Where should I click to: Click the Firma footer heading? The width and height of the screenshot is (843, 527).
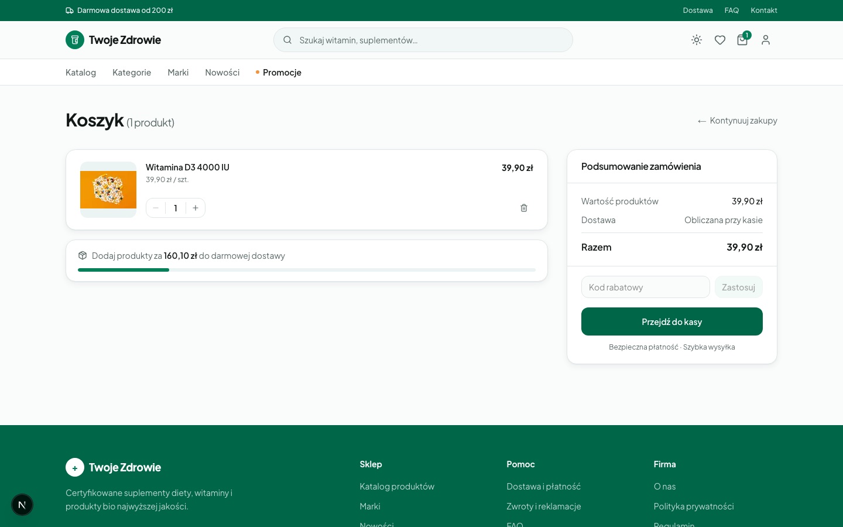click(665, 464)
